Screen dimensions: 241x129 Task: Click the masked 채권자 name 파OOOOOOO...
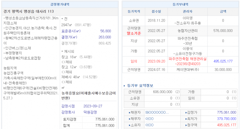[157, 113]
